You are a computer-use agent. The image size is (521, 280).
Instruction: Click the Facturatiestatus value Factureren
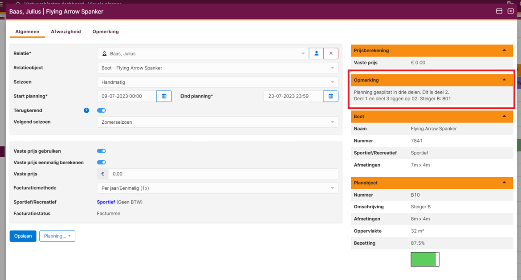pos(109,214)
